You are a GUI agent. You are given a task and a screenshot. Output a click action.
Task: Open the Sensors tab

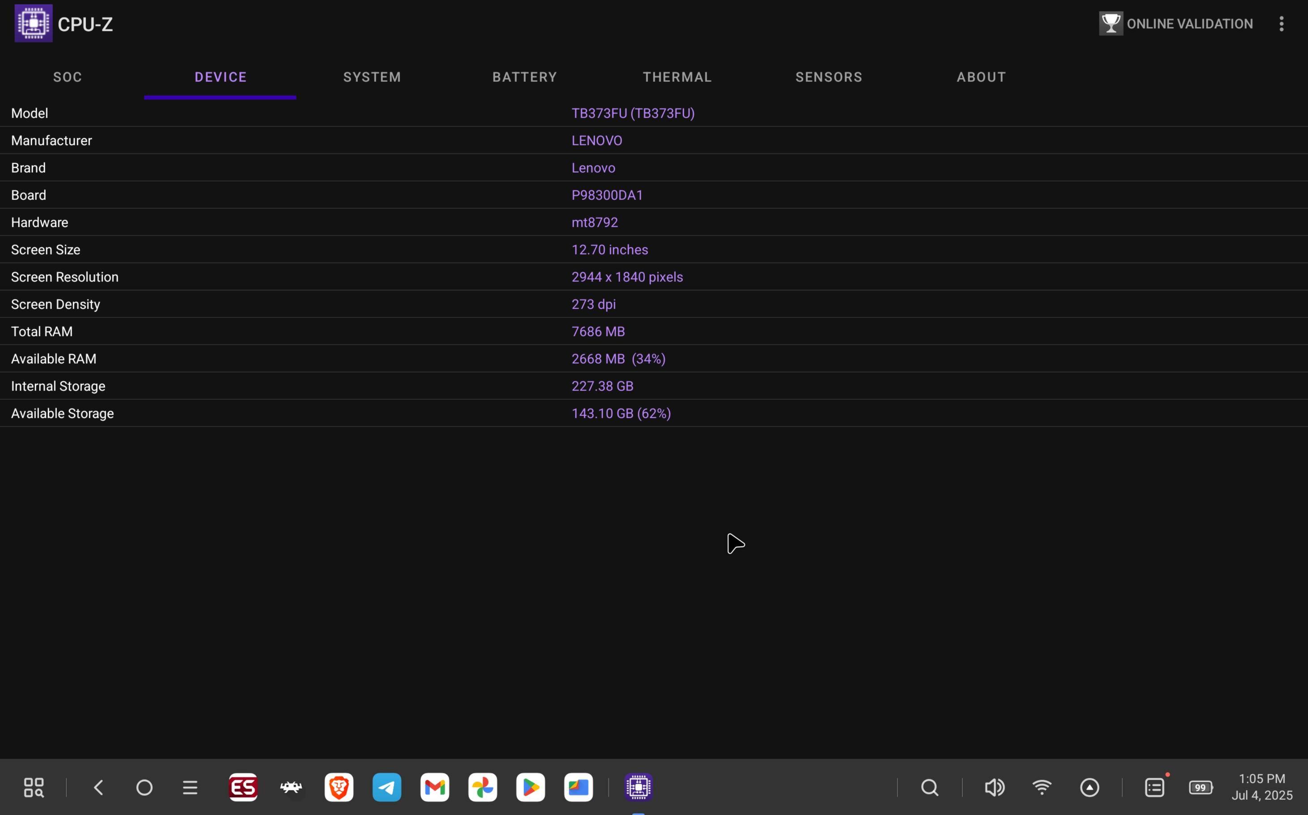coord(829,77)
